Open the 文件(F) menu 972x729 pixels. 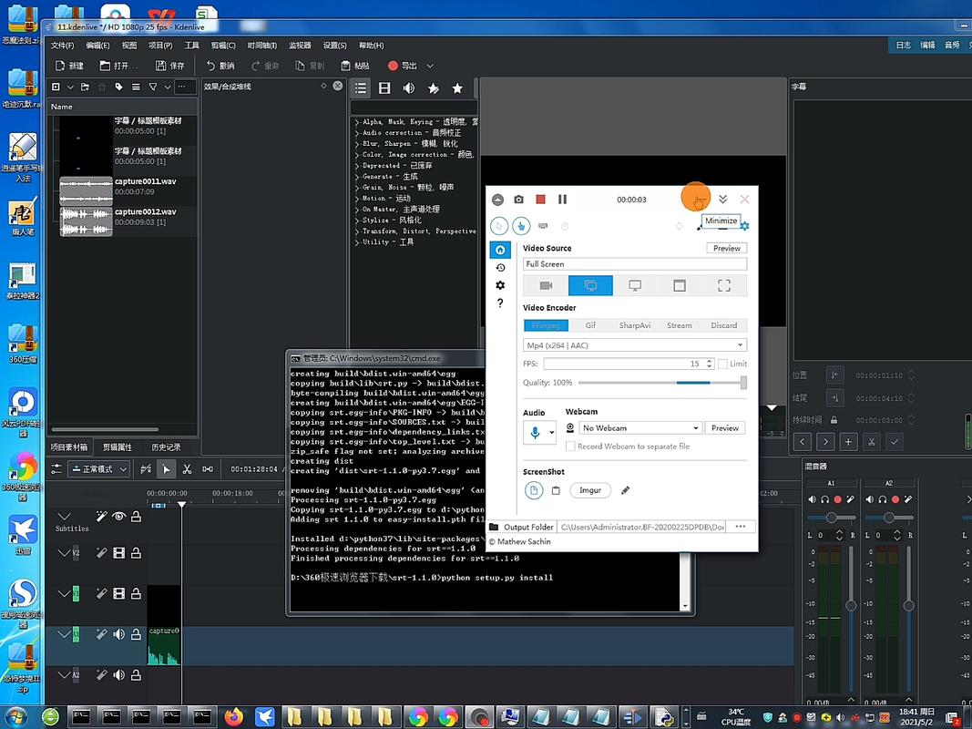(62, 46)
